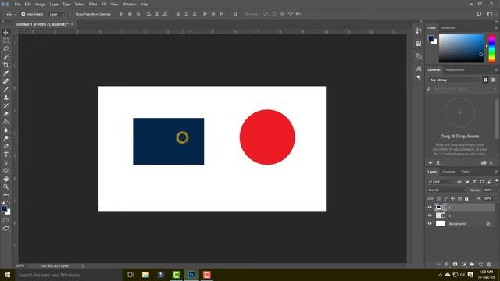This screenshot has height=281, width=500.
Task: Open the Auto-Select Layer dropdown
Action: click(x=57, y=14)
